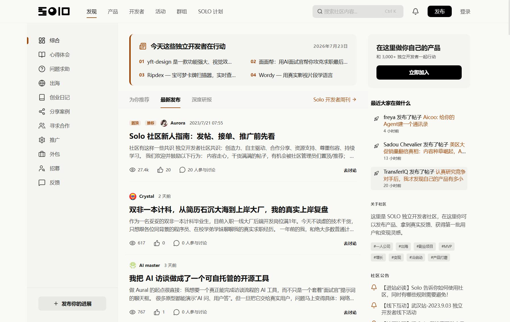Image resolution: width=510 pixels, height=322 pixels.
Task: Open the 发现 nav tab
Action: (x=91, y=11)
